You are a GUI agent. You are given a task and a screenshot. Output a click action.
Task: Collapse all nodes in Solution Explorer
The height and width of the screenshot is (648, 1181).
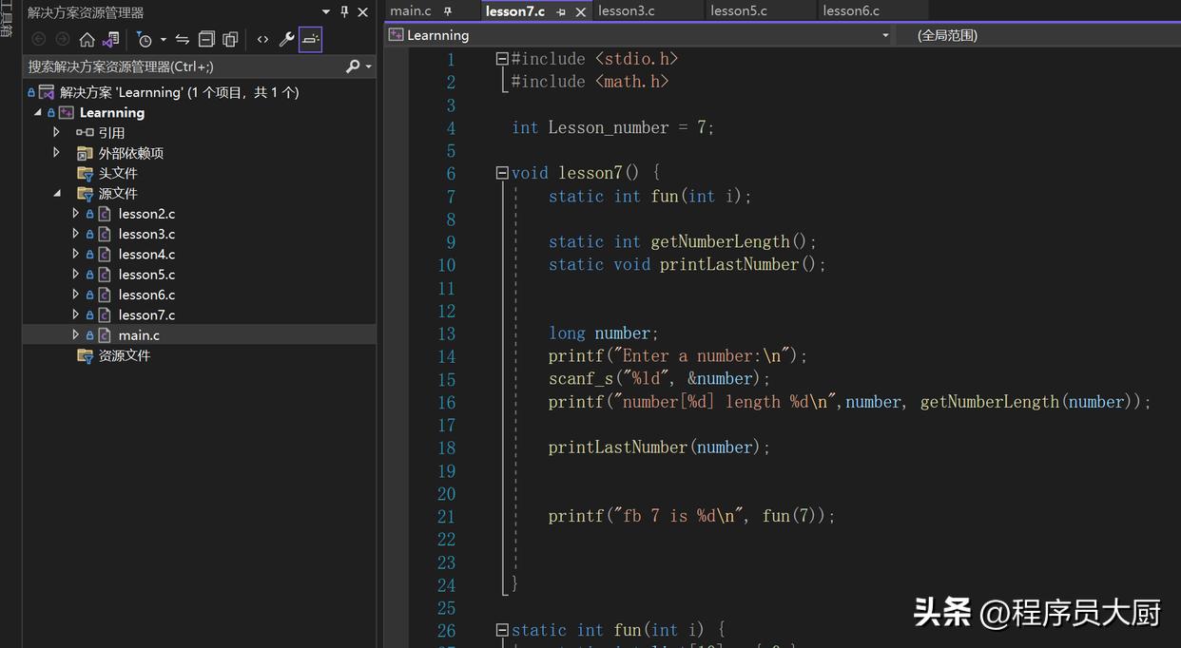click(206, 39)
